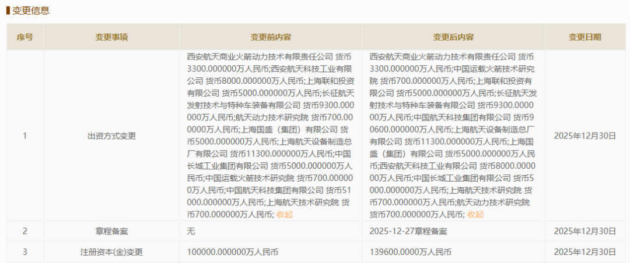Select the 序号 column header

25,37
